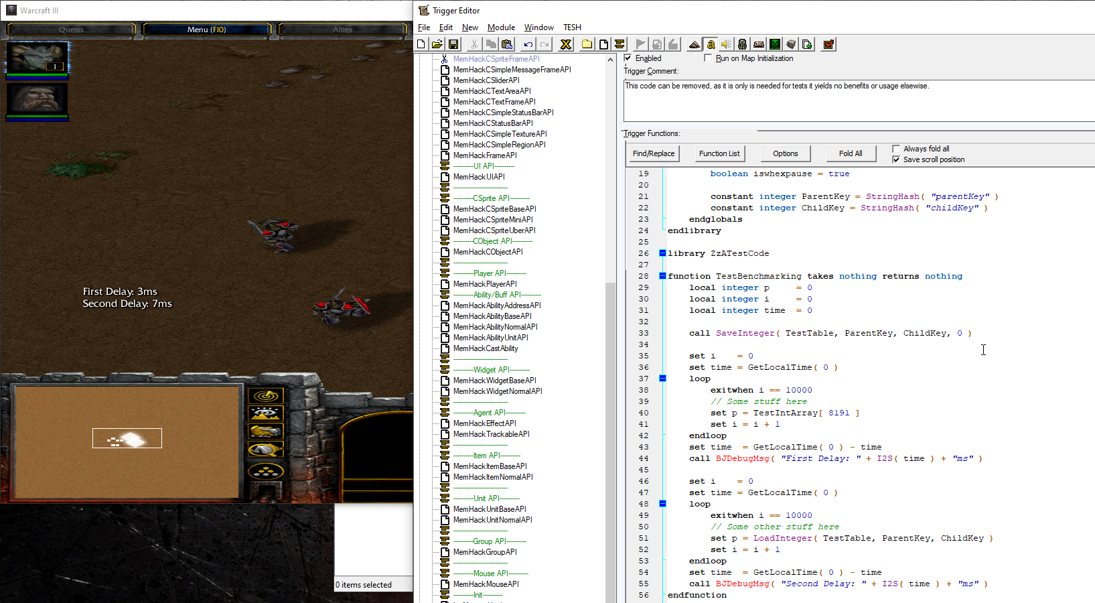This screenshot has width=1095, height=603.
Task: Open the TESH menu
Action: pos(572,27)
